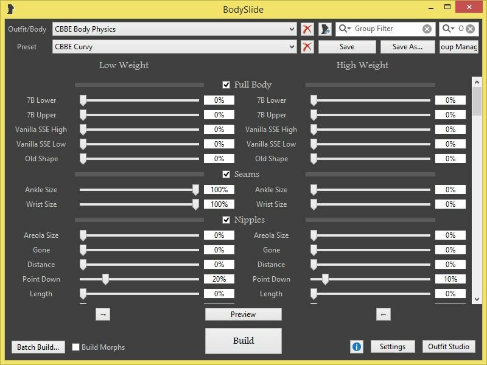Viewport: 487px width, 365px height.
Task: Click the low weight Ankle Size 100% value field
Action: (x=219, y=190)
